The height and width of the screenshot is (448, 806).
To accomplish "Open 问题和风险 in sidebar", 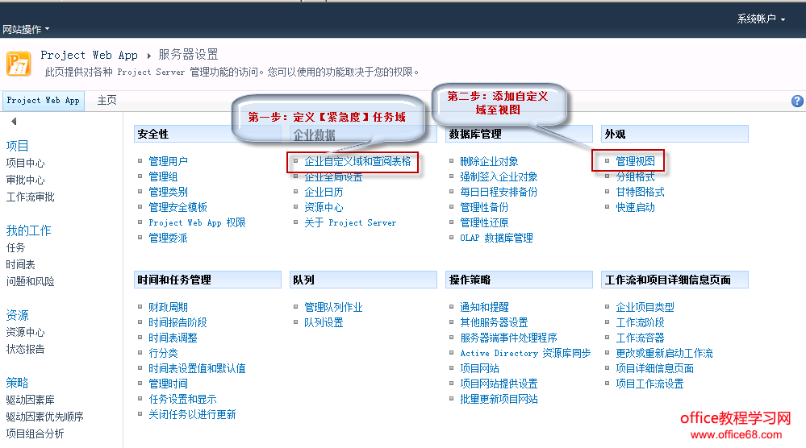I will pos(31,282).
